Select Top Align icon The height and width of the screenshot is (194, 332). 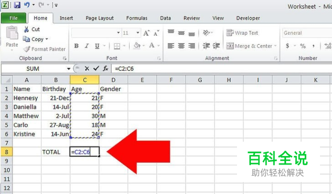click(171, 32)
